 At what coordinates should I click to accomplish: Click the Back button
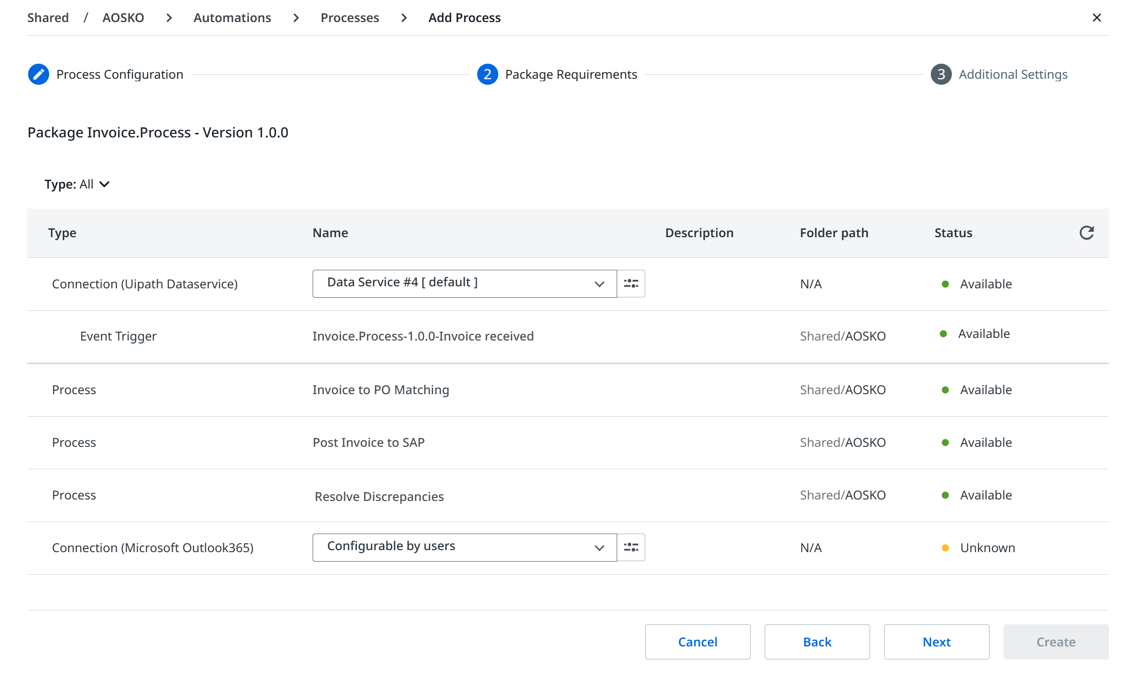click(817, 642)
